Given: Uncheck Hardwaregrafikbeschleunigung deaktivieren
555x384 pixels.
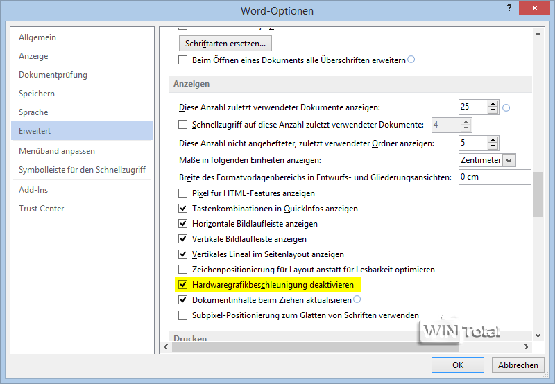Looking at the screenshot, I should [182, 285].
